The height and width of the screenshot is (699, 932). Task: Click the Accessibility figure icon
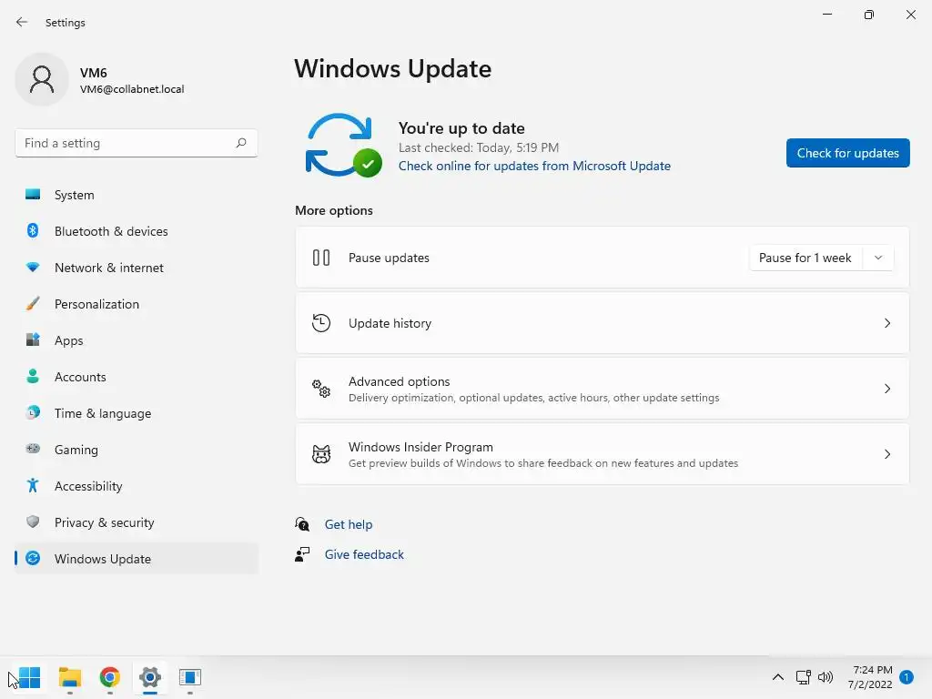[33, 486]
